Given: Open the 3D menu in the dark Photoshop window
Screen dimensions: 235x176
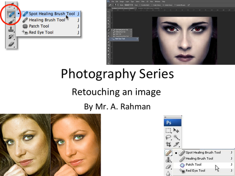Looking at the screenshot, I should pyautogui.click(x=148, y=1).
